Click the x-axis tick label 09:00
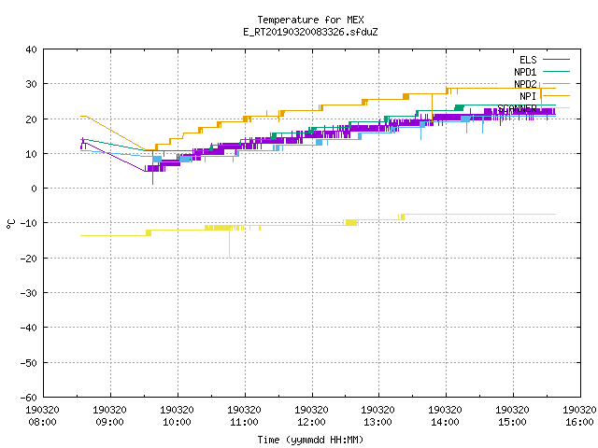This screenshot has height=448, width=598. [x=109, y=422]
